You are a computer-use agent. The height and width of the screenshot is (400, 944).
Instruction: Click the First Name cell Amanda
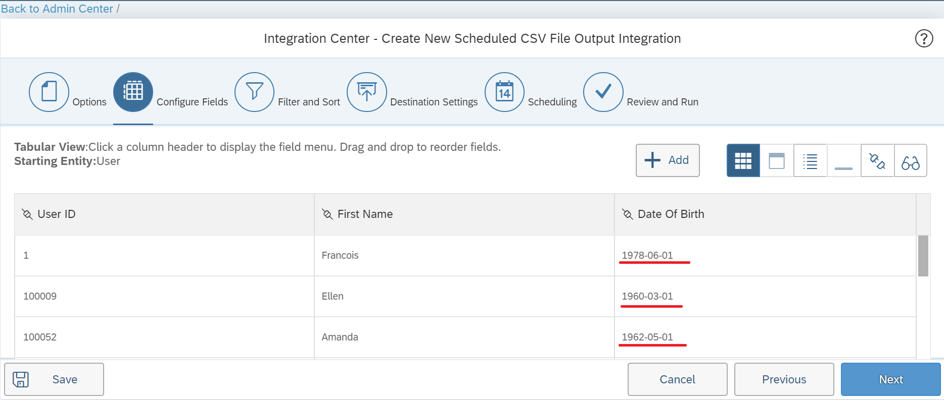click(x=464, y=337)
